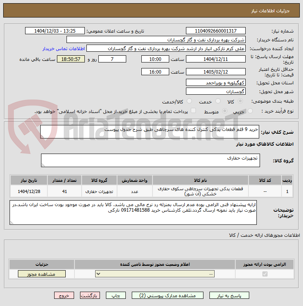Click the چاپ print button

116,296
